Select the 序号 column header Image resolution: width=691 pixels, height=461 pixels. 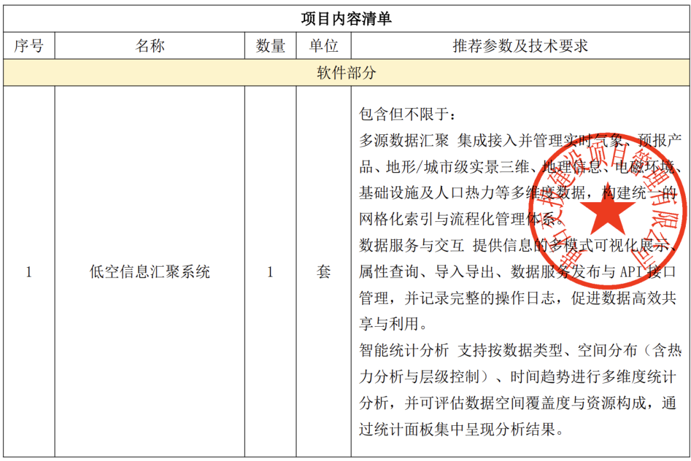tap(29, 45)
